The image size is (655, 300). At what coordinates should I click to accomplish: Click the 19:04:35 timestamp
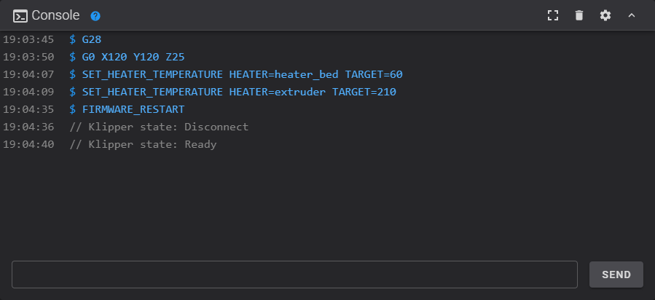pos(28,109)
